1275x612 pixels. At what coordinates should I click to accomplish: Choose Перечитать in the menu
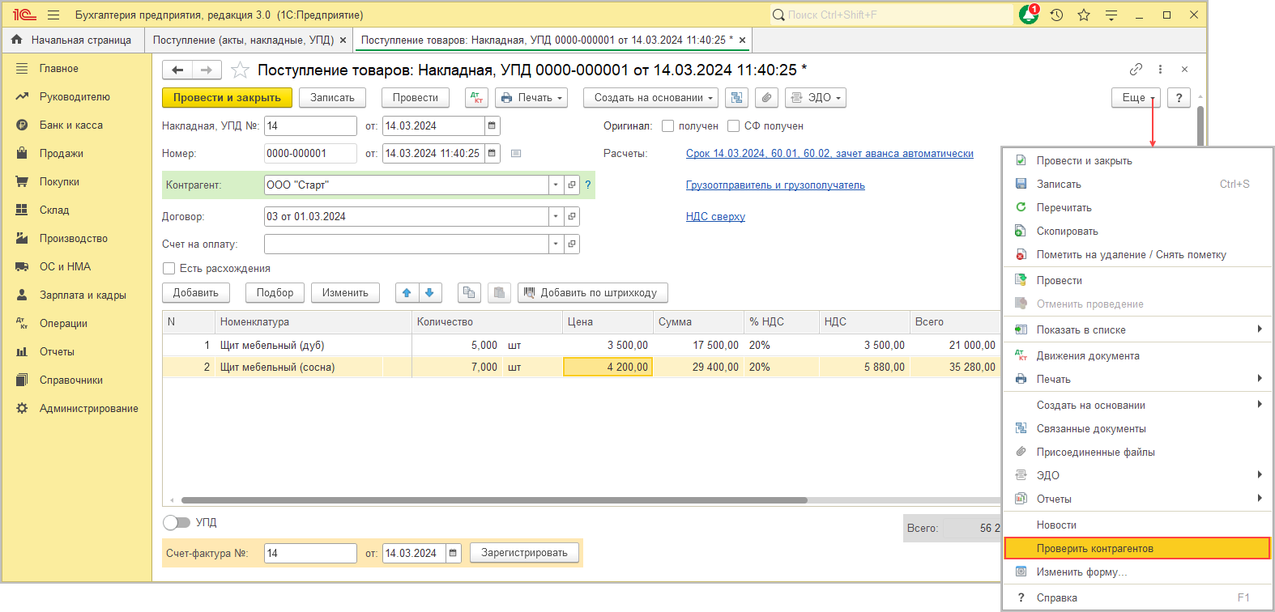coord(1138,208)
